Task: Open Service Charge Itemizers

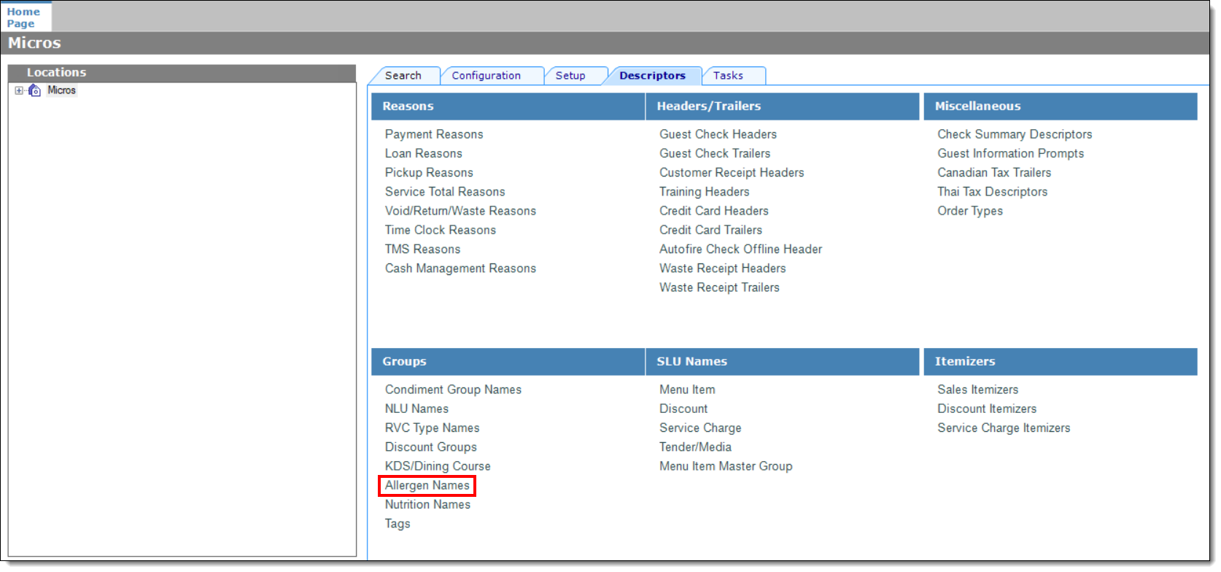Action: point(1004,428)
